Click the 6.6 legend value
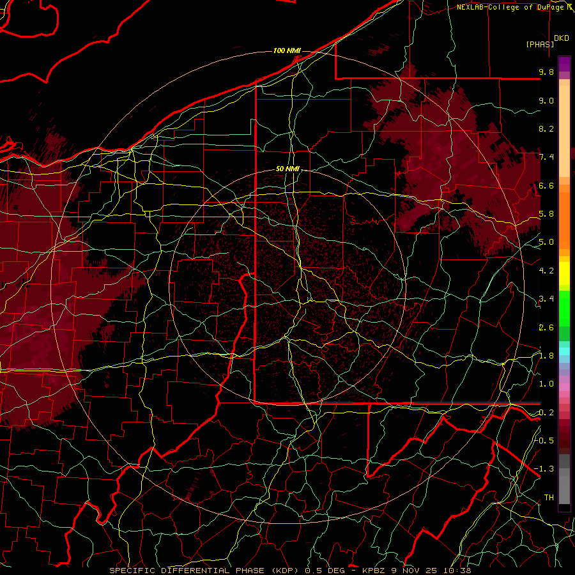Image resolution: width=575 pixels, height=575 pixels. tap(546, 185)
